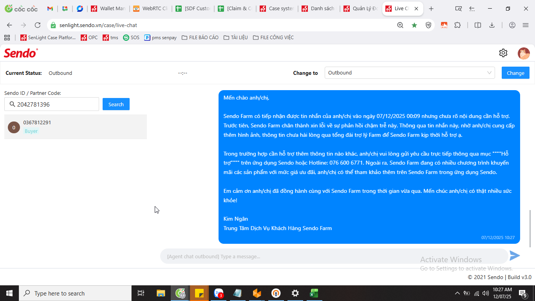The height and width of the screenshot is (301, 535).
Task: Open the apps grid icon in bookmarks bar
Action: (7, 38)
